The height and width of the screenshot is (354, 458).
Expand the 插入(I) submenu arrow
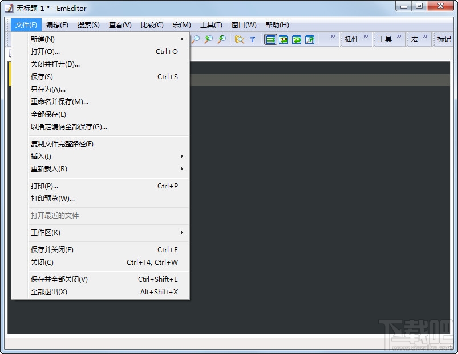[182, 157]
